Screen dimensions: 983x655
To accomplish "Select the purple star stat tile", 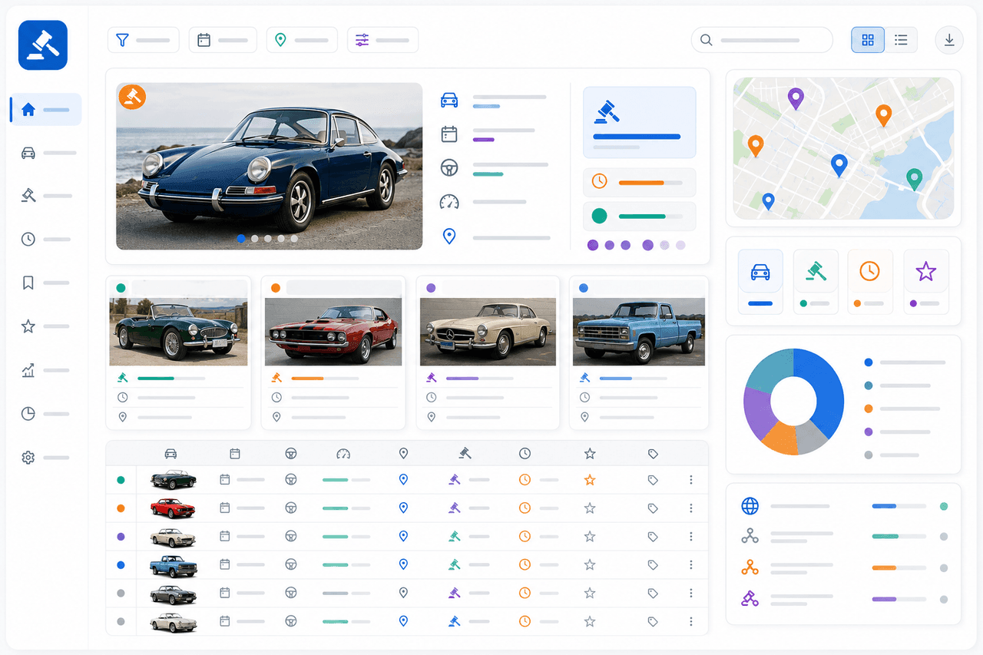I will (926, 281).
